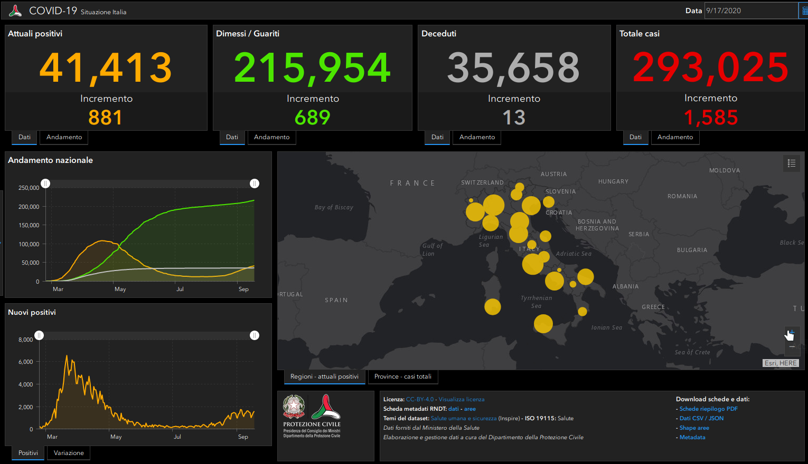Open Province - casi totali map tab

pos(402,376)
